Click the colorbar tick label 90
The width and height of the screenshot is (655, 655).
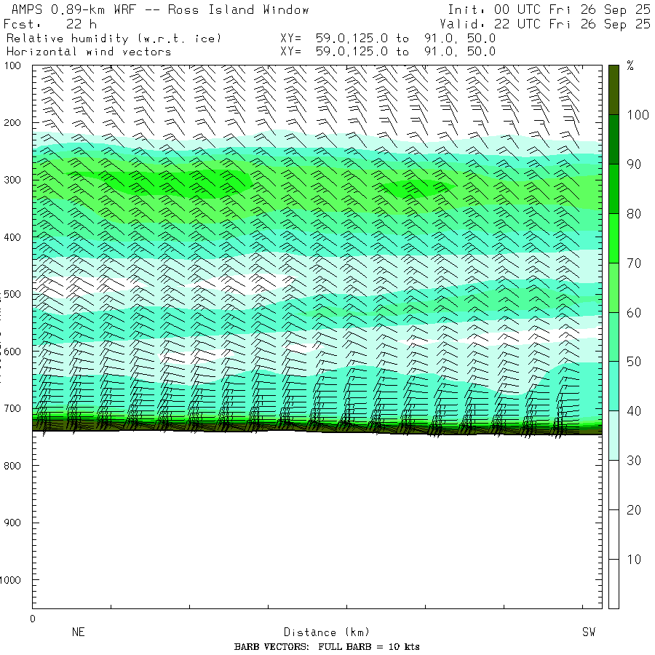point(634,164)
